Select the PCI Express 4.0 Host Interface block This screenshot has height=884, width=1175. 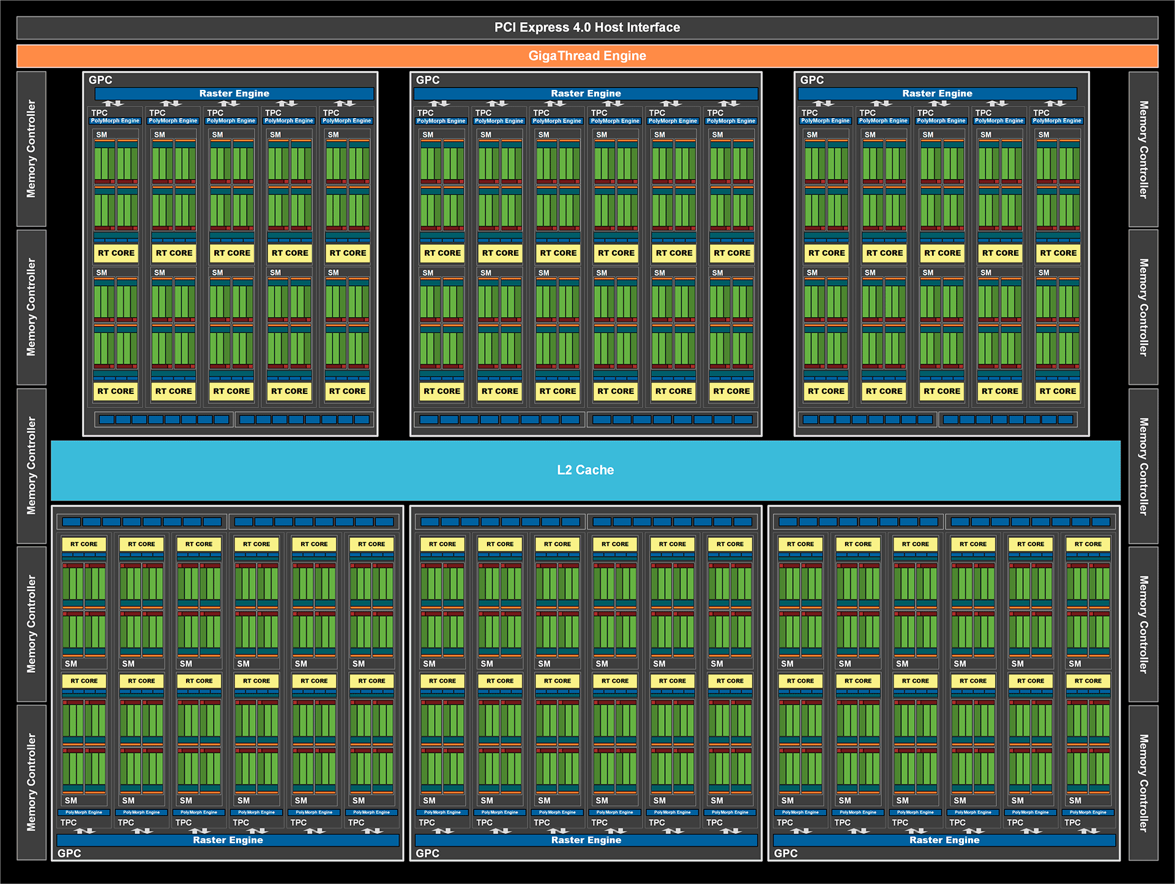pyautogui.click(x=587, y=27)
